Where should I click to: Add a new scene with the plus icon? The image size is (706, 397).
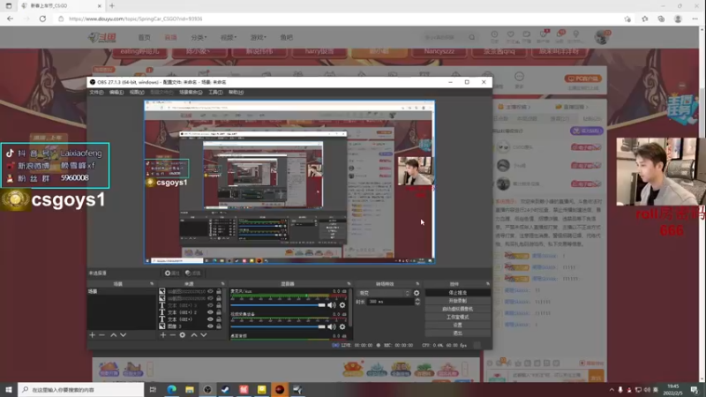[x=93, y=335]
